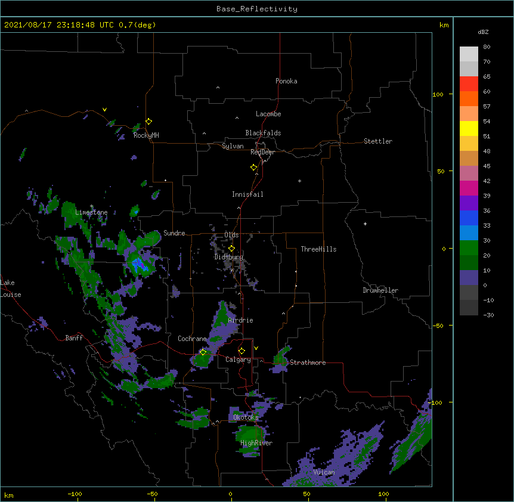Select the yellow diamond marker at Olds

coord(231,248)
